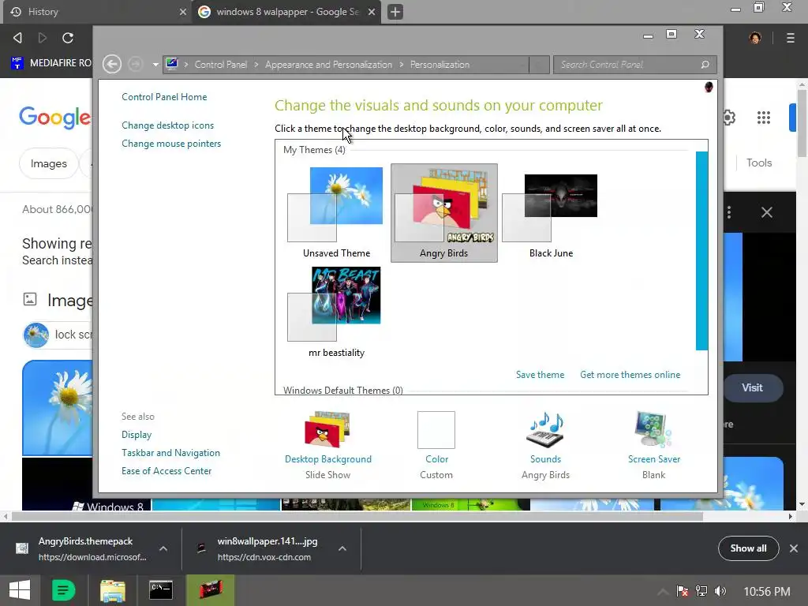Open Desktop Background settings icon
Viewport: 808px width, 606px height.
[327, 429]
